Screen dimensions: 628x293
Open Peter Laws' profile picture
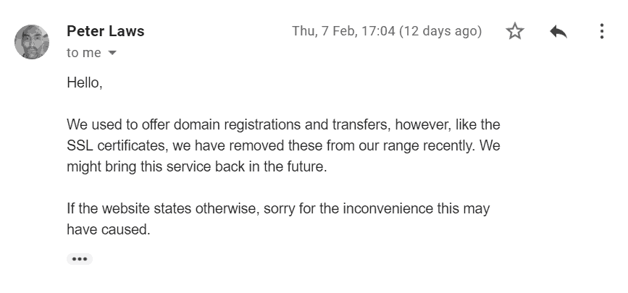(x=32, y=42)
